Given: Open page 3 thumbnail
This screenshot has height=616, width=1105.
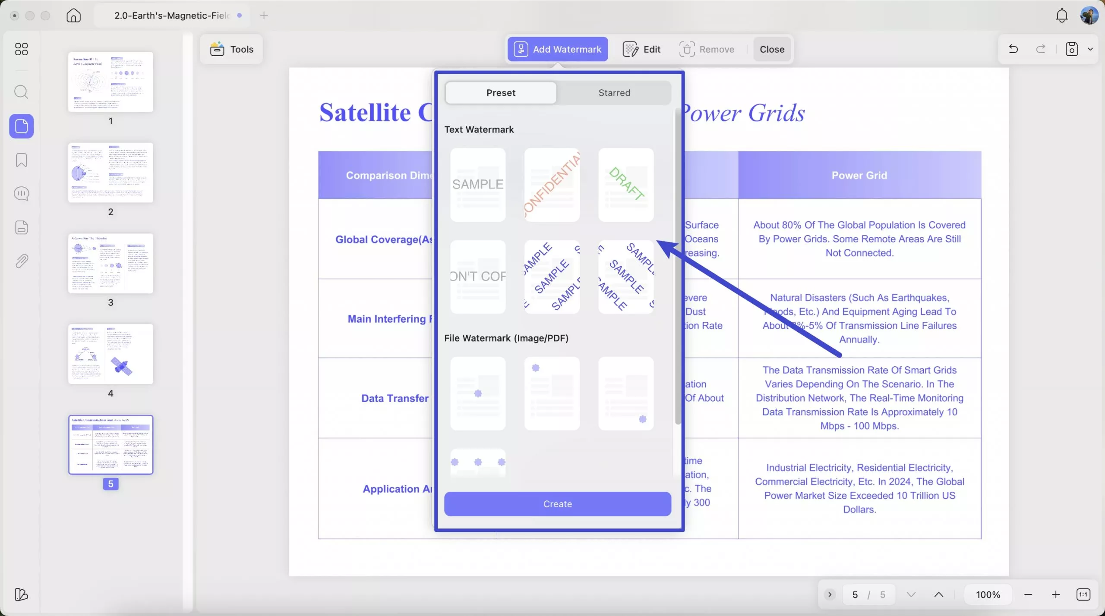Looking at the screenshot, I should [110, 263].
